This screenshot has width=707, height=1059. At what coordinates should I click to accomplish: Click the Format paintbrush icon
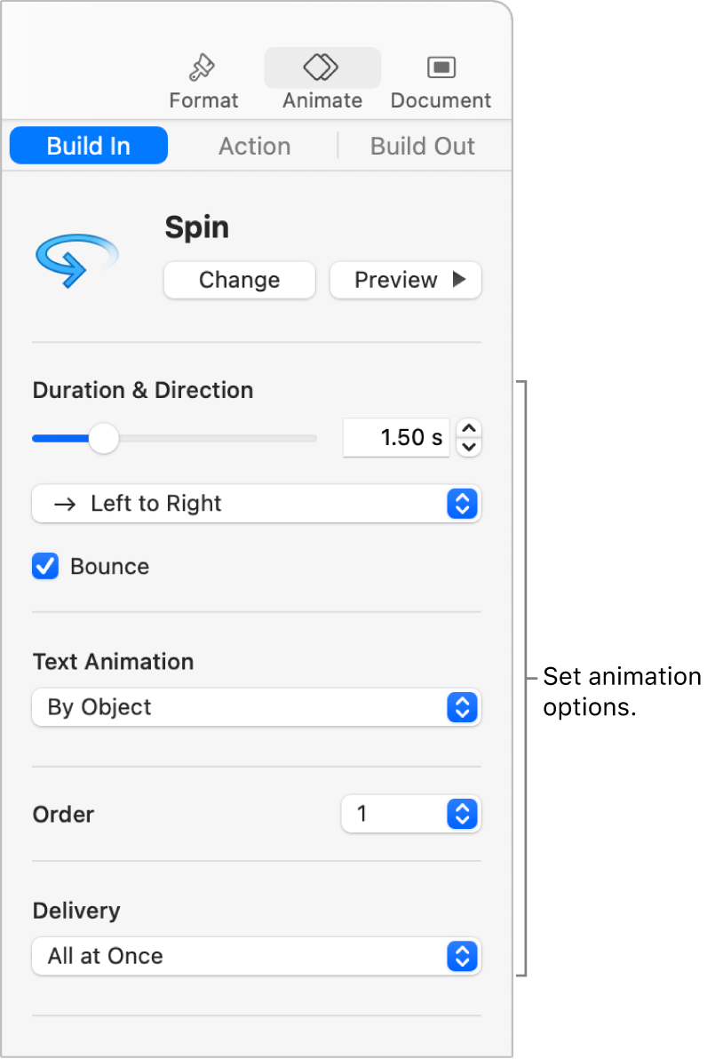pyautogui.click(x=203, y=67)
